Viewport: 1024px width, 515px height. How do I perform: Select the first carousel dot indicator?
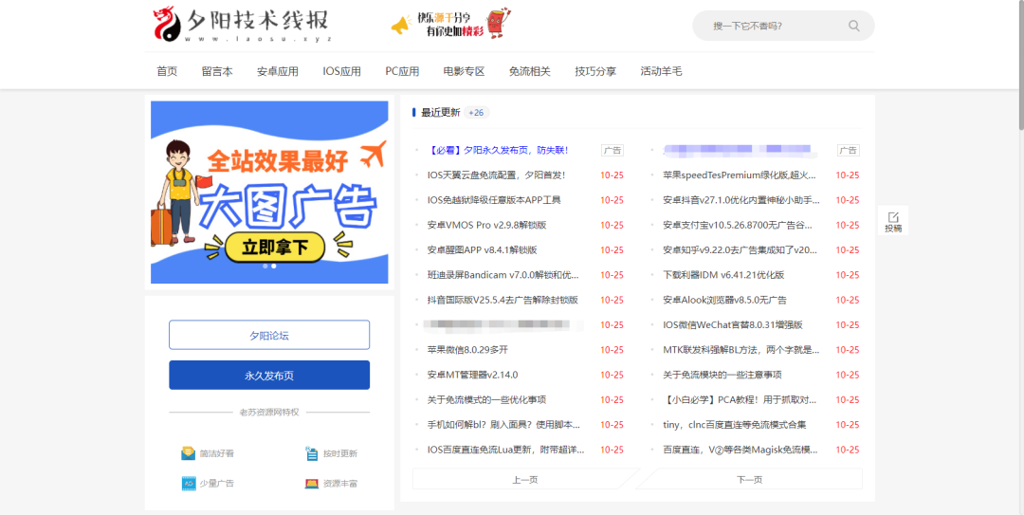pyautogui.click(x=265, y=266)
